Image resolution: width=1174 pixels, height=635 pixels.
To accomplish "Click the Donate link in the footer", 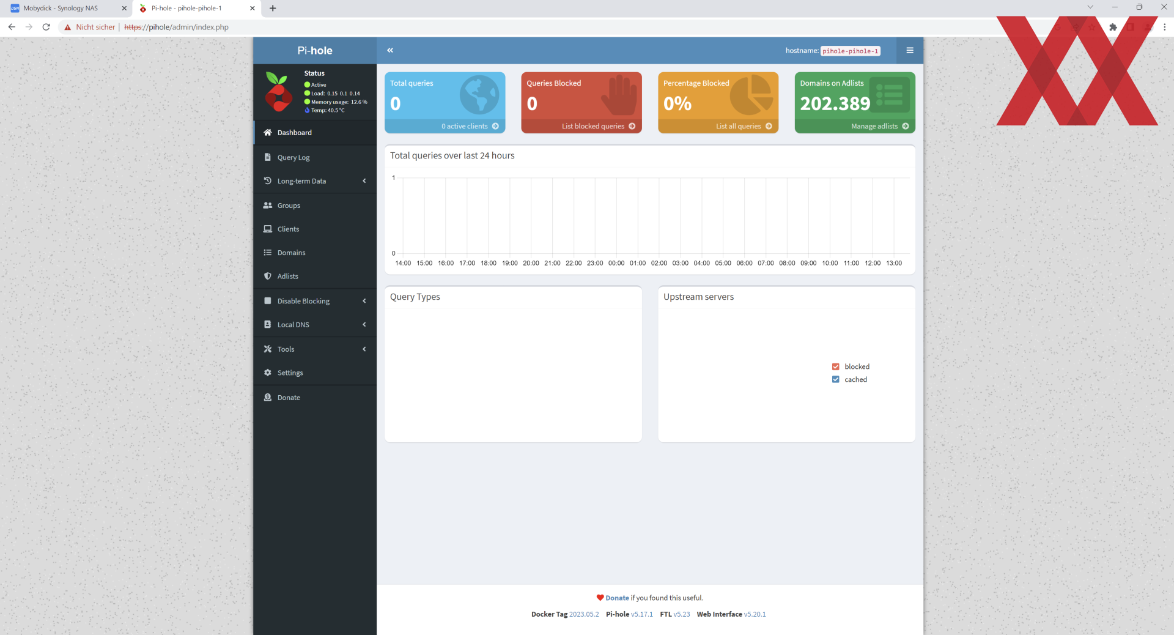I will click(617, 598).
